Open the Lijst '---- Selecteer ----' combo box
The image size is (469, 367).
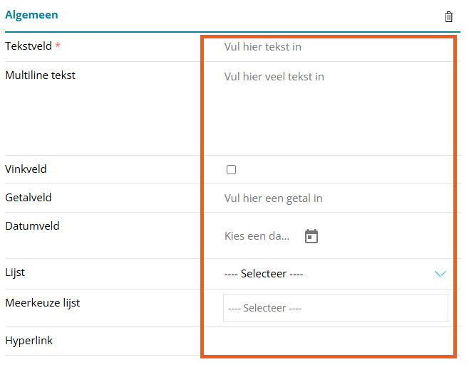(x=321, y=274)
